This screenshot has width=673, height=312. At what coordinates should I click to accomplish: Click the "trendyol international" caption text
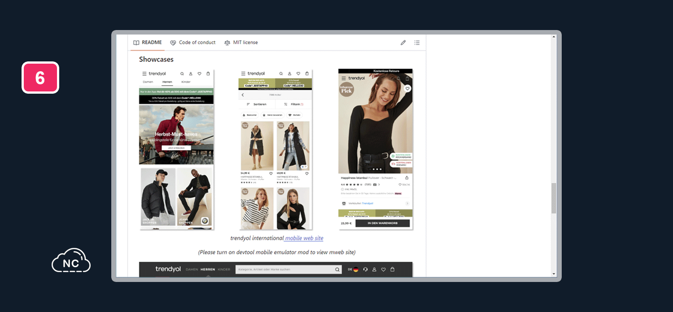(257, 238)
